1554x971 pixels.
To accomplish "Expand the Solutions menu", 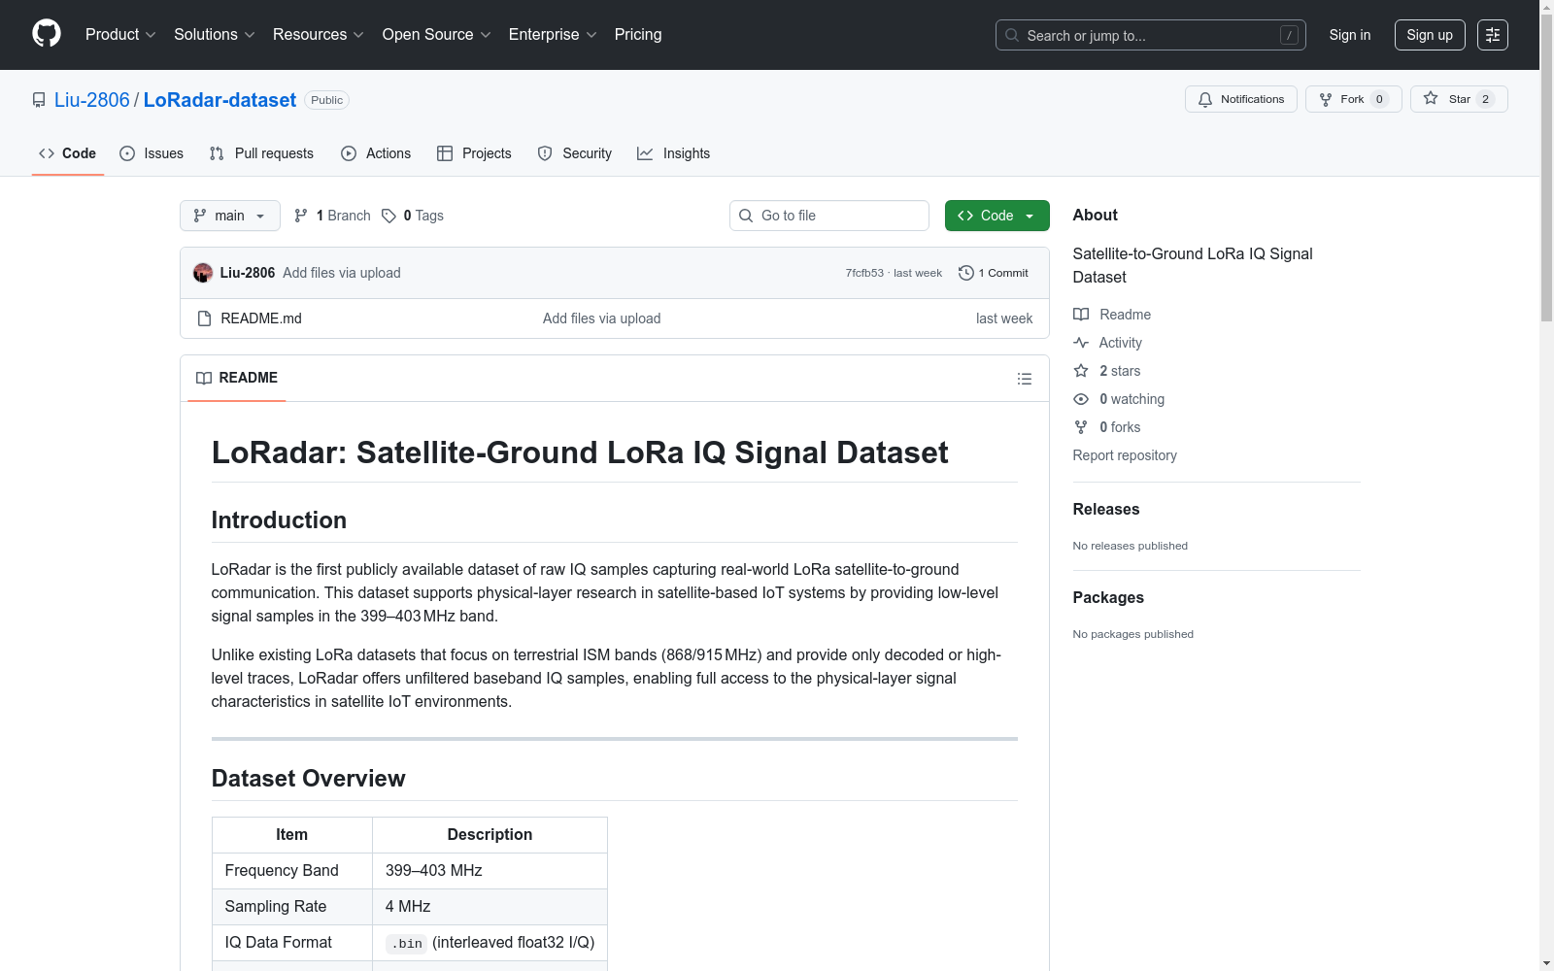I will pos(215,35).
